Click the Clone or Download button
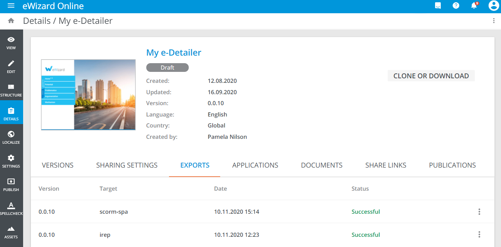 [431, 76]
